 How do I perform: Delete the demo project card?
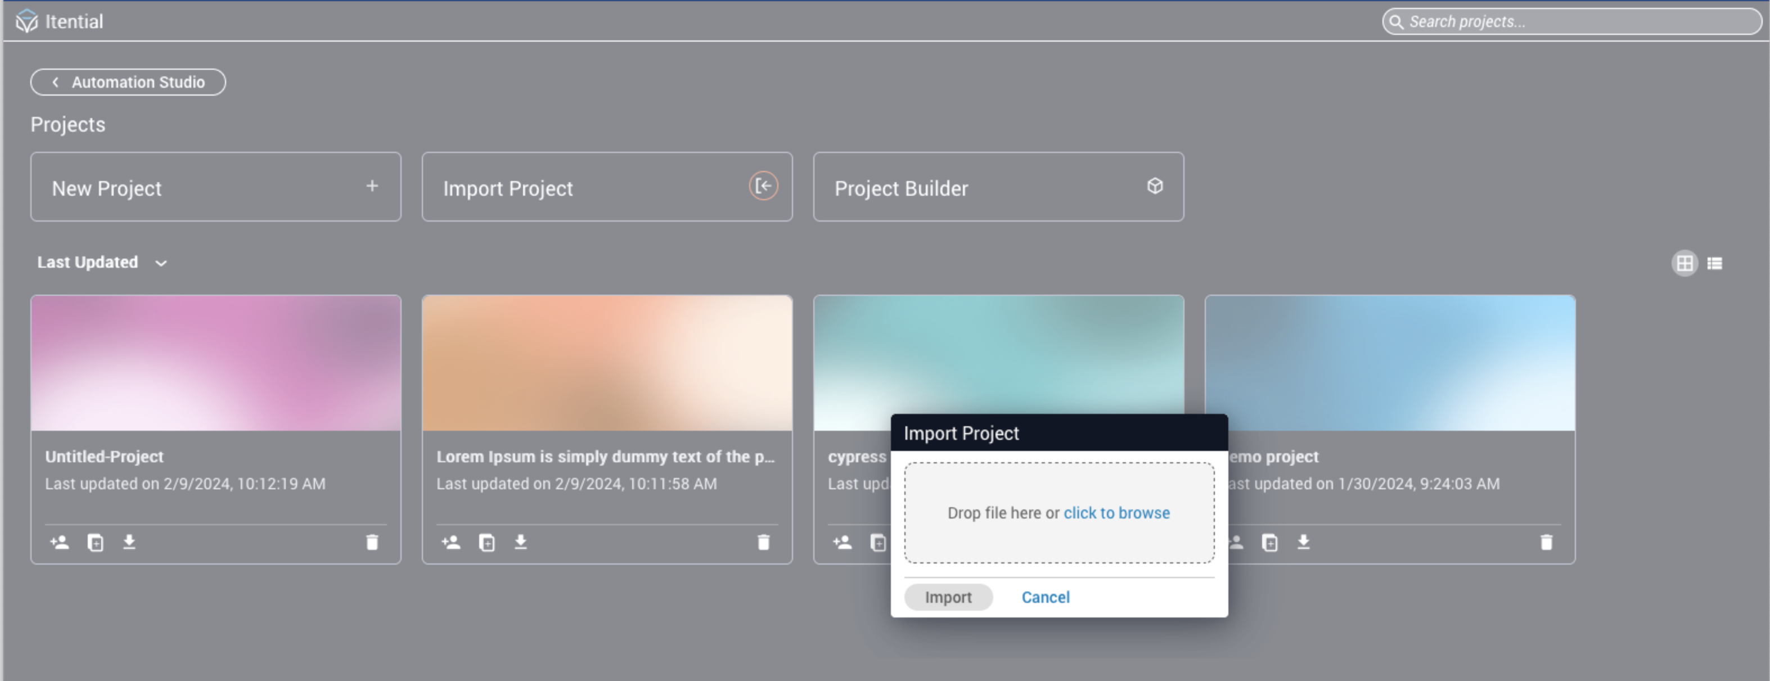click(1546, 542)
